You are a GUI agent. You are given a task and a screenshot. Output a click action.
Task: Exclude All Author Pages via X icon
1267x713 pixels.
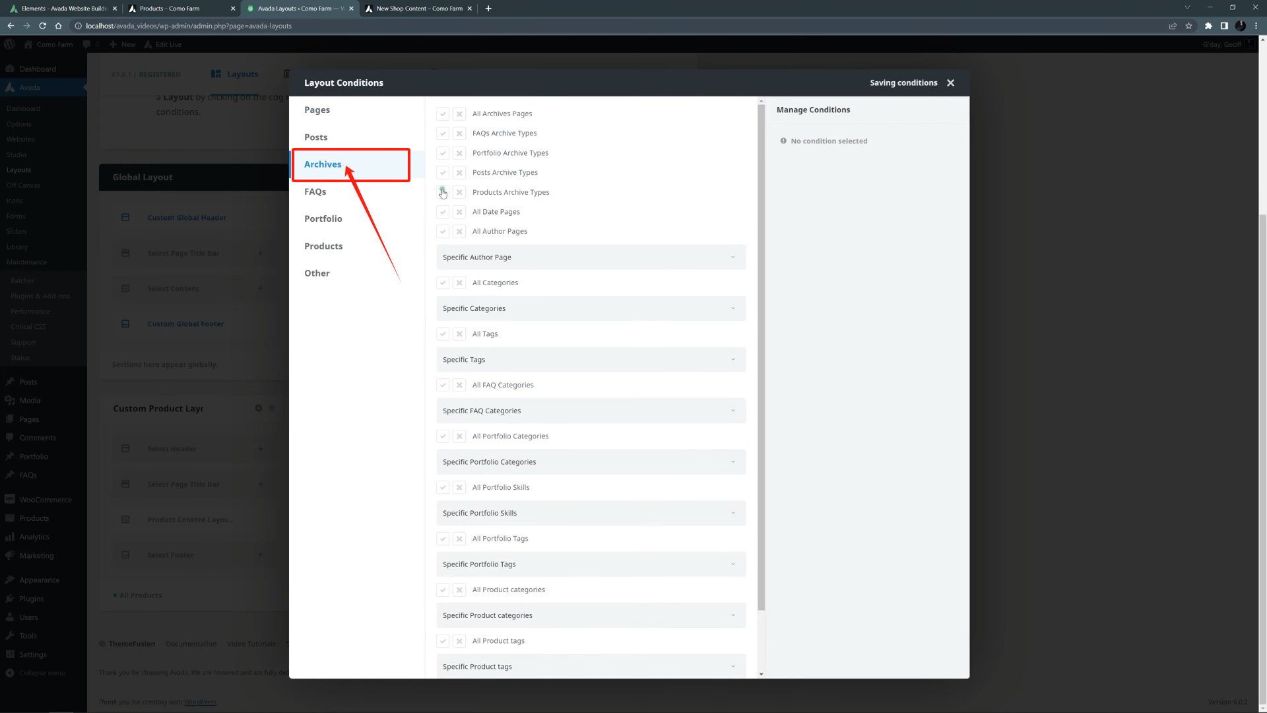coord(459,232)
